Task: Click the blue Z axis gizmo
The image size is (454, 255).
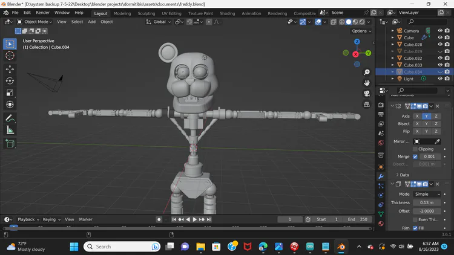Action: (x=357, y=42)
